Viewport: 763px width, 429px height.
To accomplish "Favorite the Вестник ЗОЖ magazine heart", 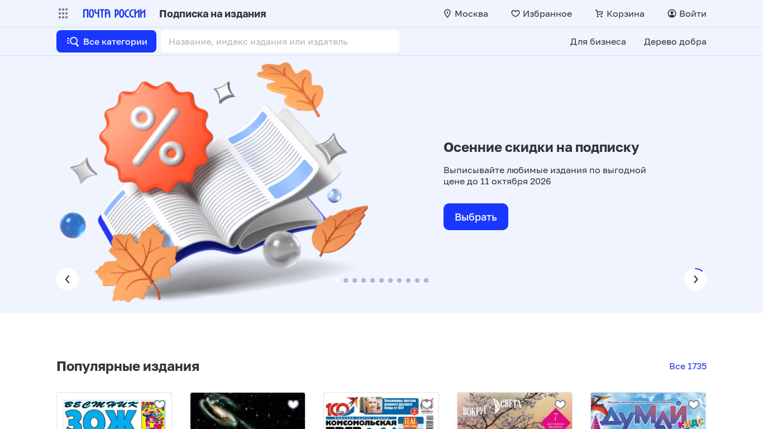I will [160, 404].
